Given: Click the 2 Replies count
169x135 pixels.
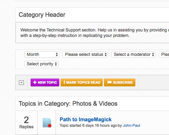Looking at the screenshot, I should (x=26, y=122).
